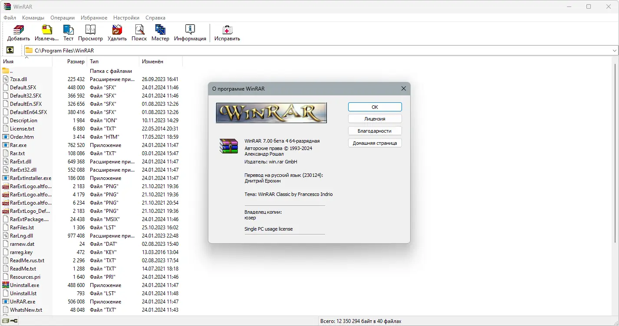
Task: Sort files by the Тип column header
Action: click(x=113, y=62)
